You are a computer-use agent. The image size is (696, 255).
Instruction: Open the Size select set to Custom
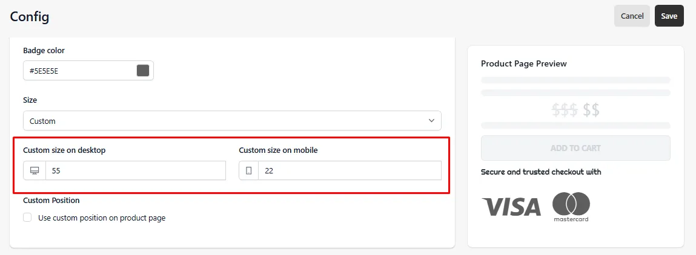pyautogui.click(x=232, y=120)
